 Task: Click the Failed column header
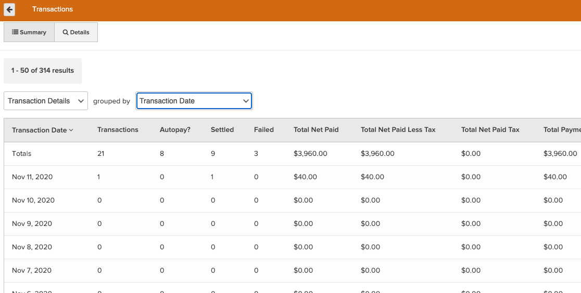click(263, 130)
